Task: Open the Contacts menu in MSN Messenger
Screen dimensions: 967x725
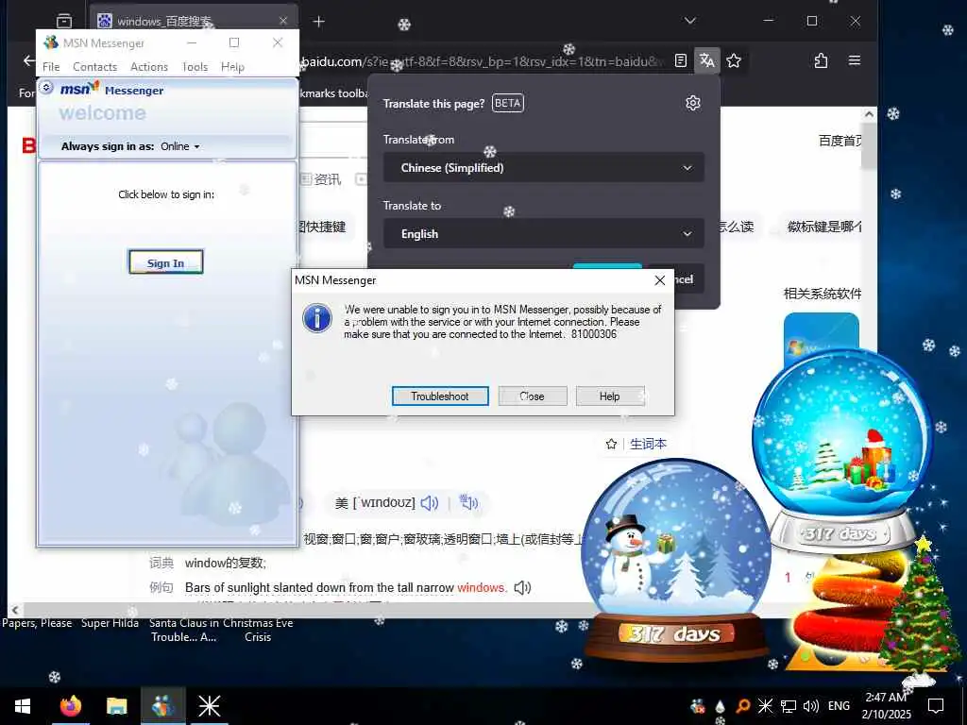Action: (94, 67)
